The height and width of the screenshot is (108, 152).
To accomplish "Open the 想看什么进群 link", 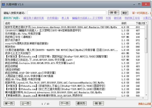I will tap(145, 104).
